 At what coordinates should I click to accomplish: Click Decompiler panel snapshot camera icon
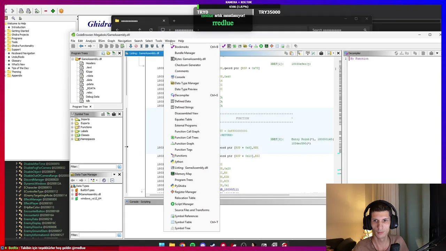coord(431,53)
